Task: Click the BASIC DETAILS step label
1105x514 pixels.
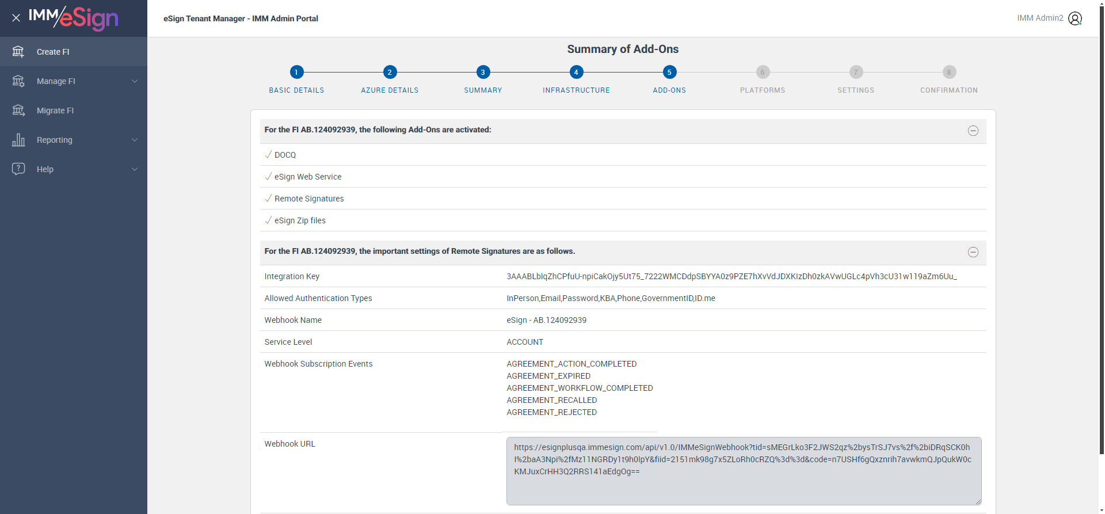Action: 296,90
